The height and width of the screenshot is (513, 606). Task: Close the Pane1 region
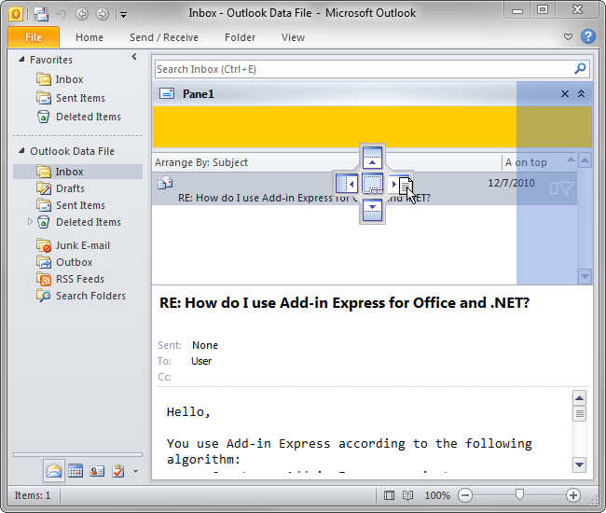tap(565, 93)
